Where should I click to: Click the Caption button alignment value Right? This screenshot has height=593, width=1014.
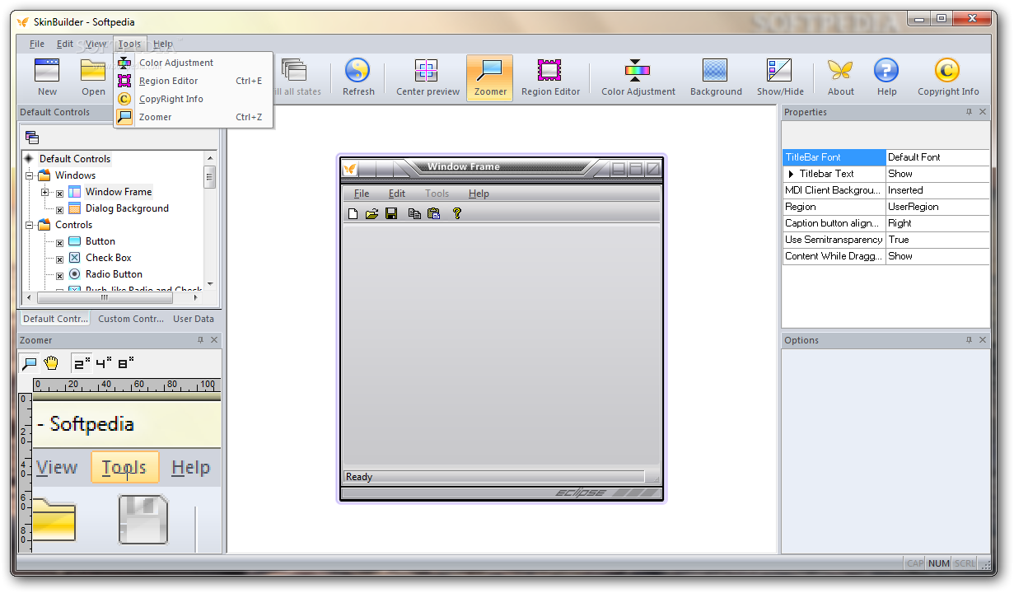(937, 223)
